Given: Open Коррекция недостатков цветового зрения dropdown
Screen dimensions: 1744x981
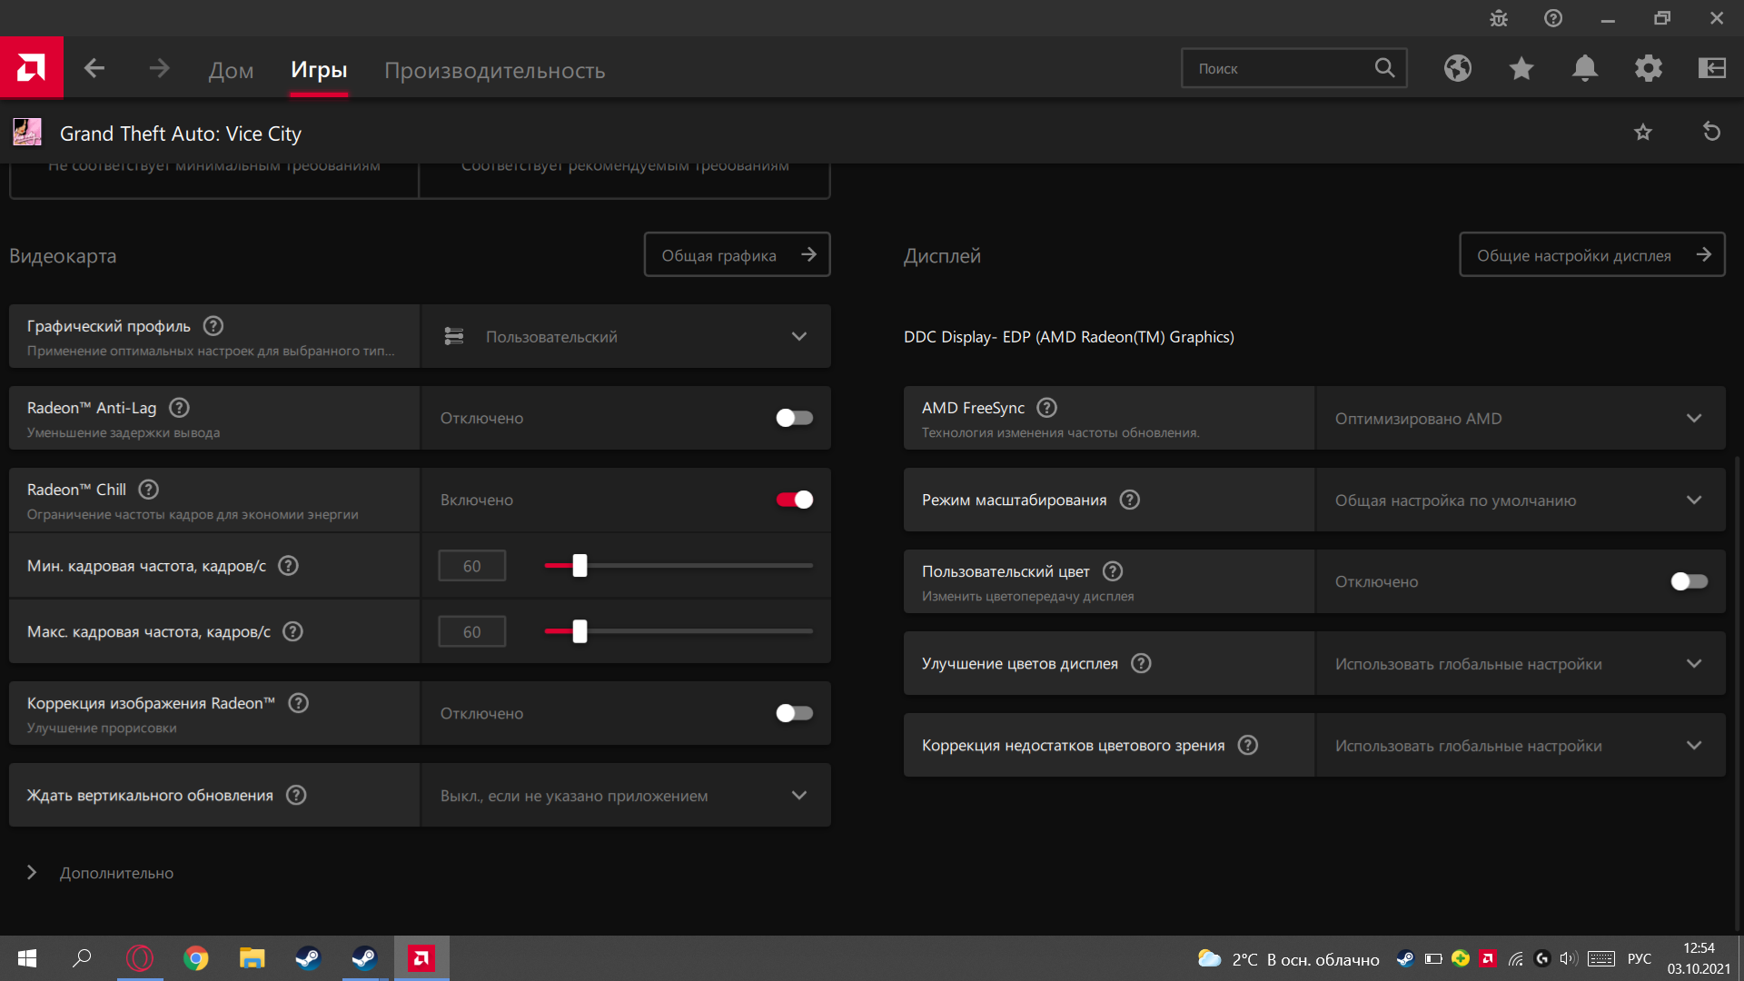Looking at the screenshot, I should 1521,745.
